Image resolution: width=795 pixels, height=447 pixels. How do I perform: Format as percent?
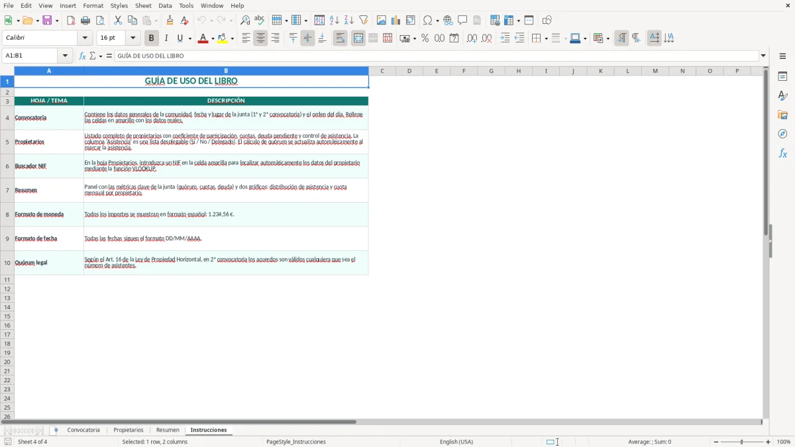pos(425,38)
